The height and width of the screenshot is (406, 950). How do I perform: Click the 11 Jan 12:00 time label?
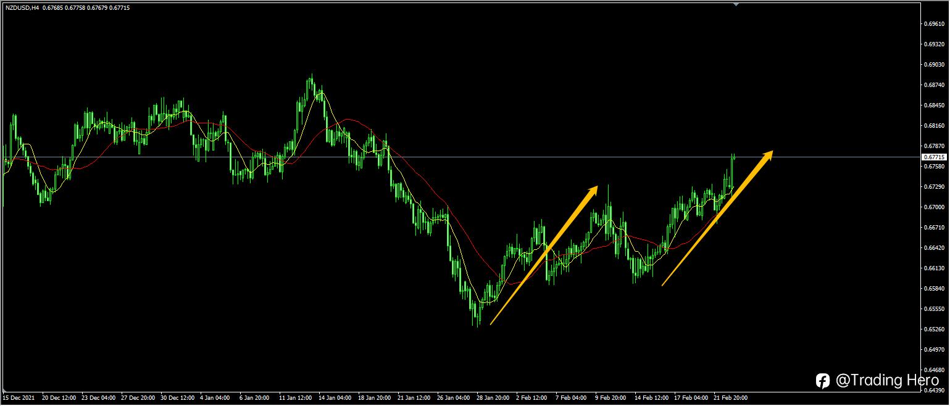(x=296, y=398)
